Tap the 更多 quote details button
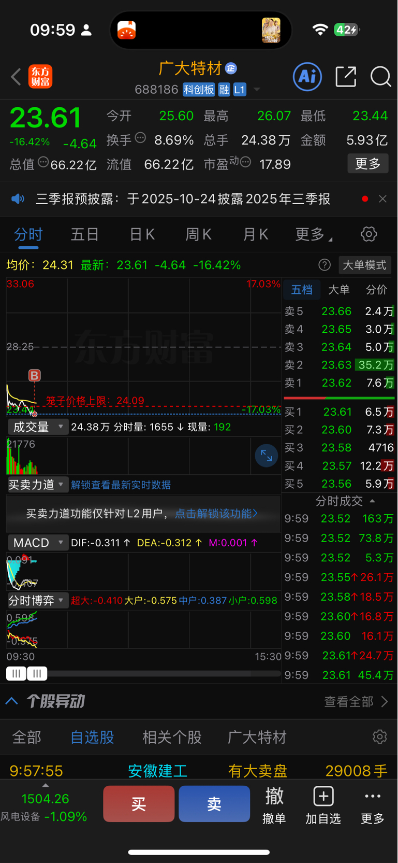Image resolution: width=398 pixels, height=863 pixels. (x=368, y=164)
